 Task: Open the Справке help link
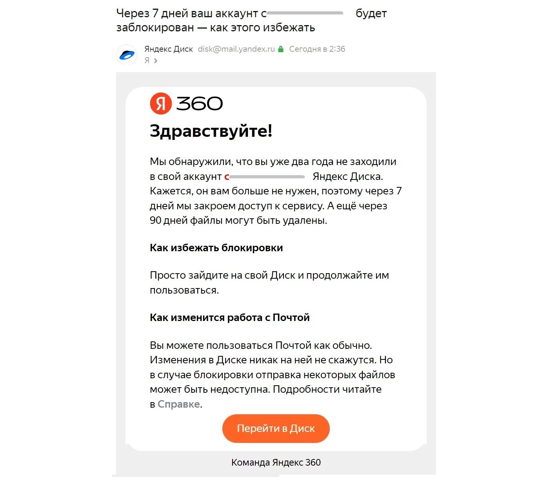[x=179, y=404]
